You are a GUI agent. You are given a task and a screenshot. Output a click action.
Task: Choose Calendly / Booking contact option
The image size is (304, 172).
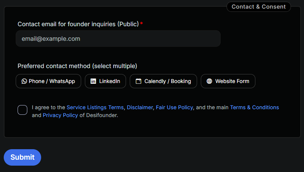tap(163, 81)
